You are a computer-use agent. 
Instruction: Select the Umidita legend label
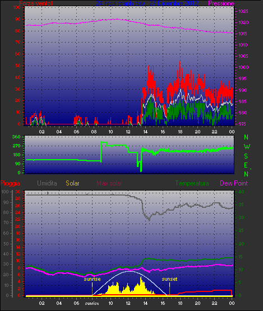(47, 183)
